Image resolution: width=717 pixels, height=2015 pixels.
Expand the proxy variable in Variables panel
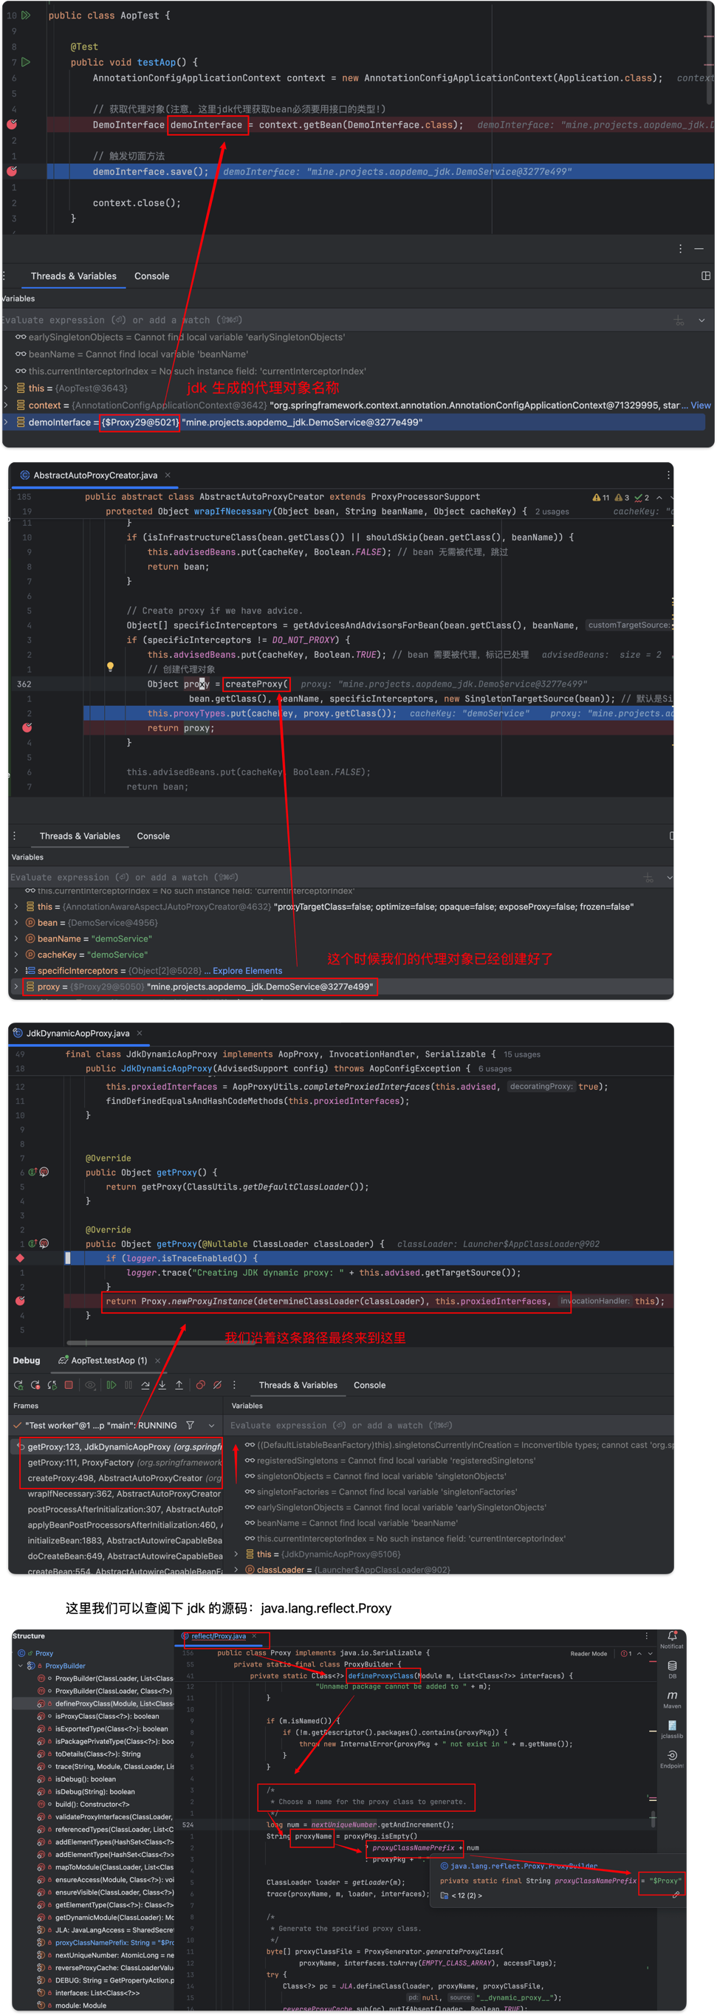16,986
